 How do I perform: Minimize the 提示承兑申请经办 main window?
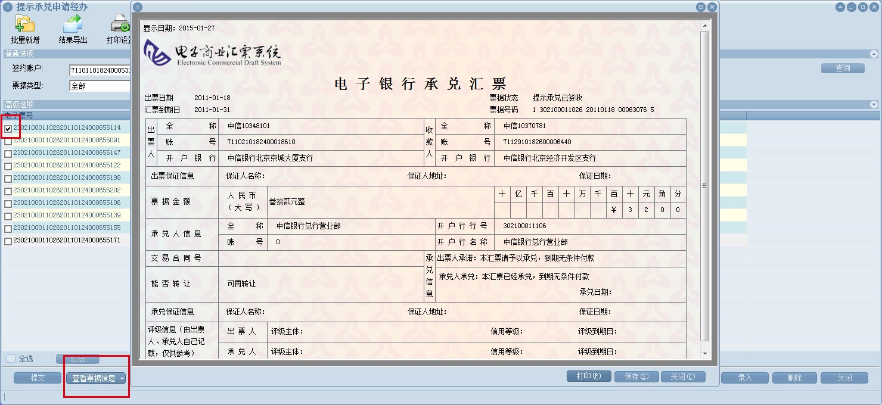[x=852, y=7]
